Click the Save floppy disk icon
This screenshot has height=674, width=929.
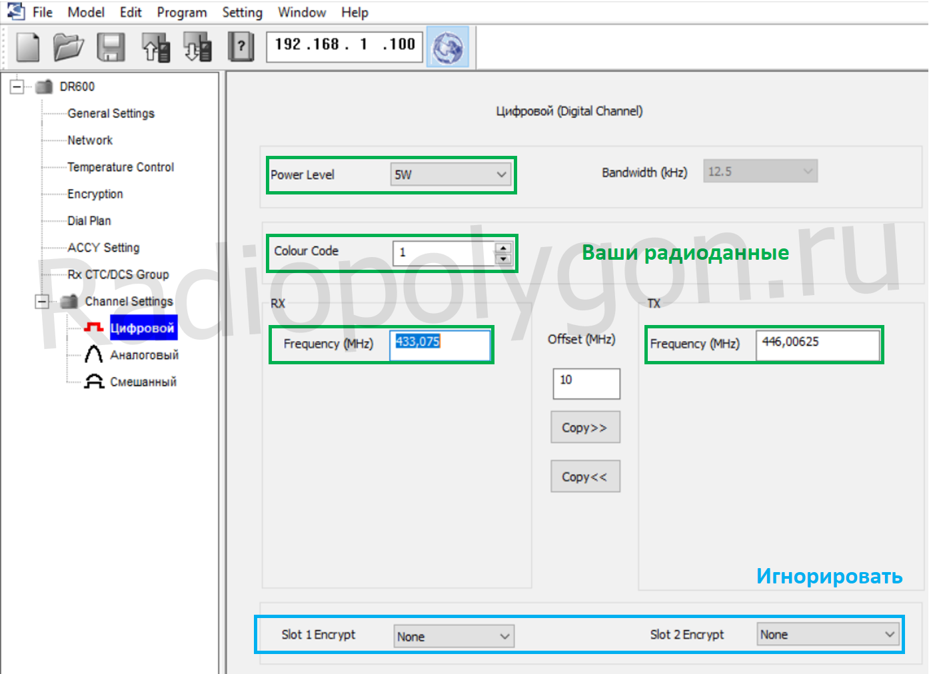[111, 47]
